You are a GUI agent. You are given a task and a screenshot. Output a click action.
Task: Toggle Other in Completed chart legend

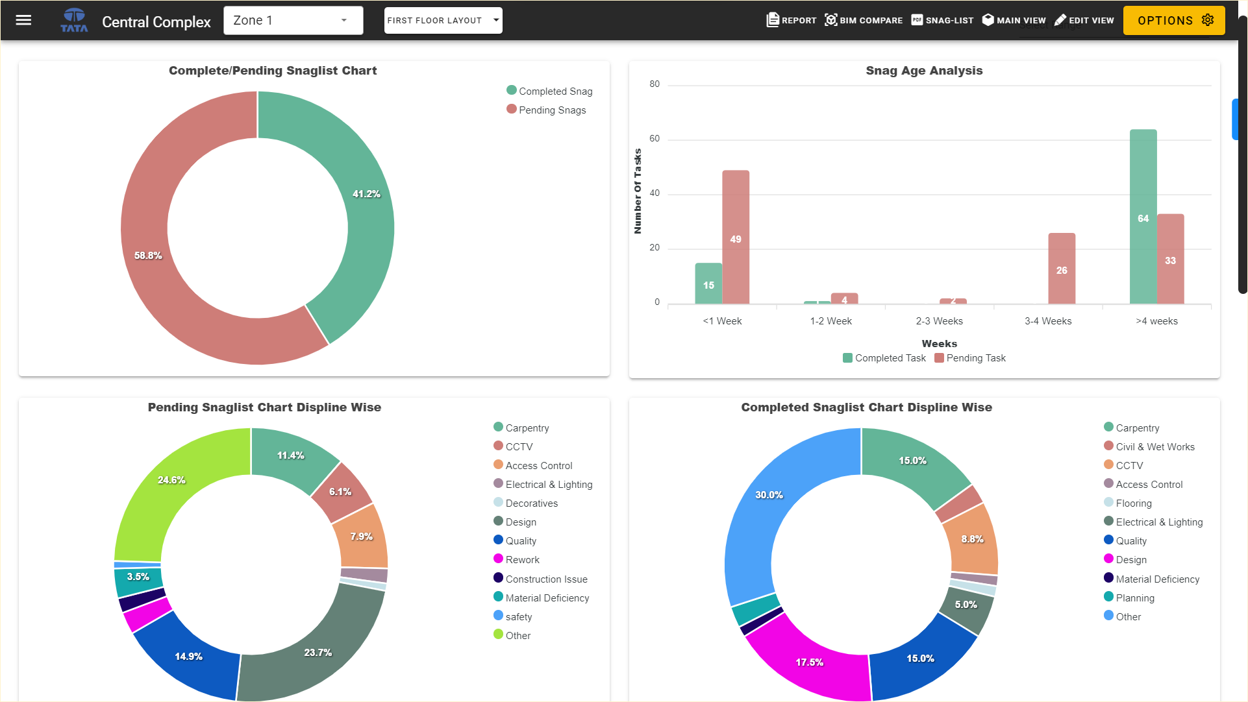pyautogui.click(x=1122, y=616)
